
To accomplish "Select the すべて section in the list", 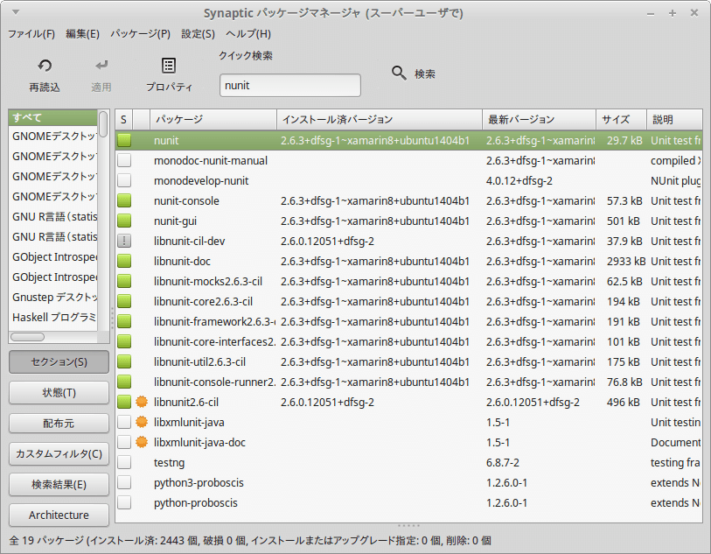I will pos(53,117).
